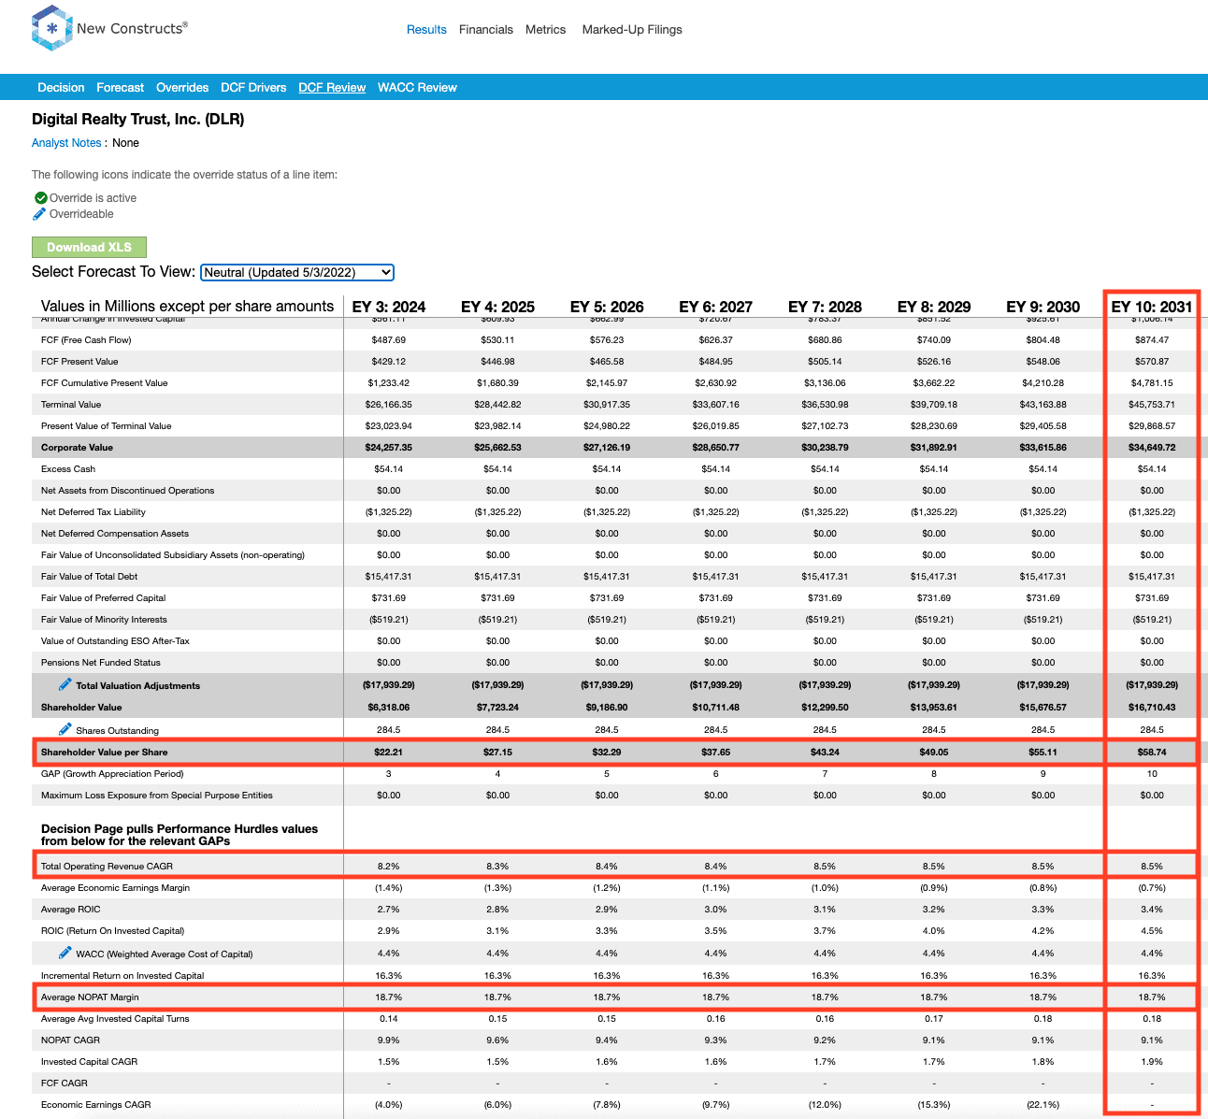Click the New Constructs logo icon
This screenshot has width=1208, height=1119.
(x=51, y=28)
